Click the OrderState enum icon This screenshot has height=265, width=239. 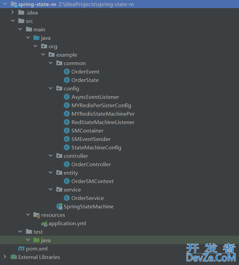[67, 80]
